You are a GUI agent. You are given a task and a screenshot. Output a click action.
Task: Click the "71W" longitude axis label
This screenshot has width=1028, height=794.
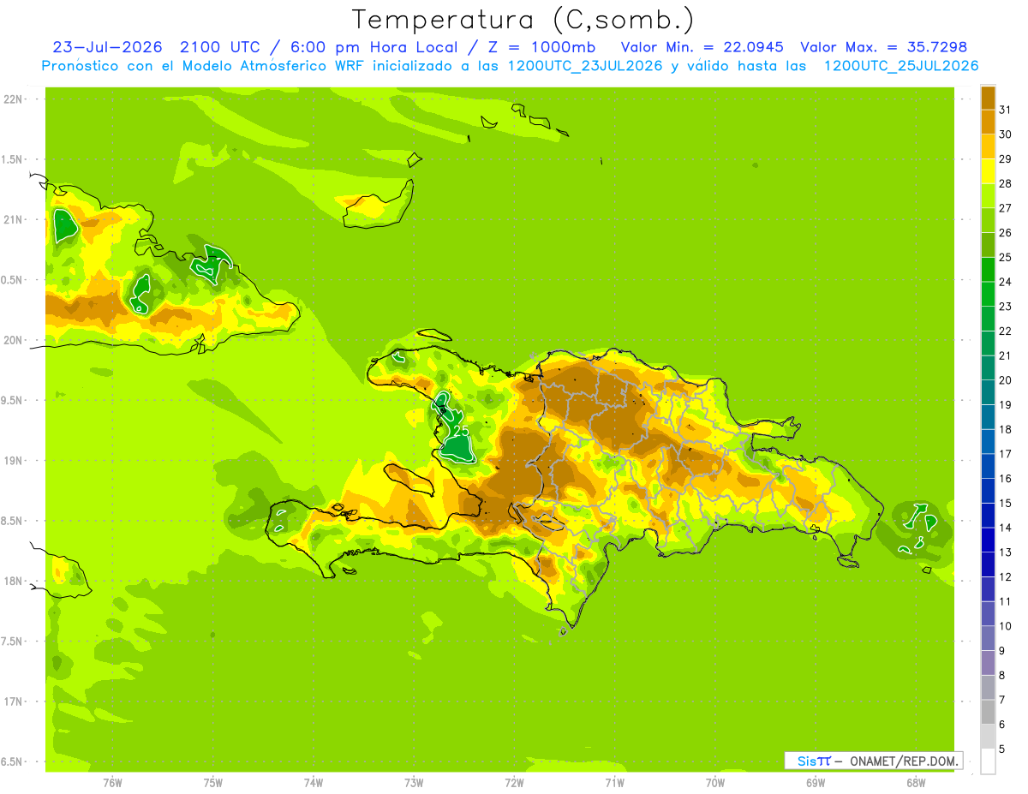[x=614, y=782]
